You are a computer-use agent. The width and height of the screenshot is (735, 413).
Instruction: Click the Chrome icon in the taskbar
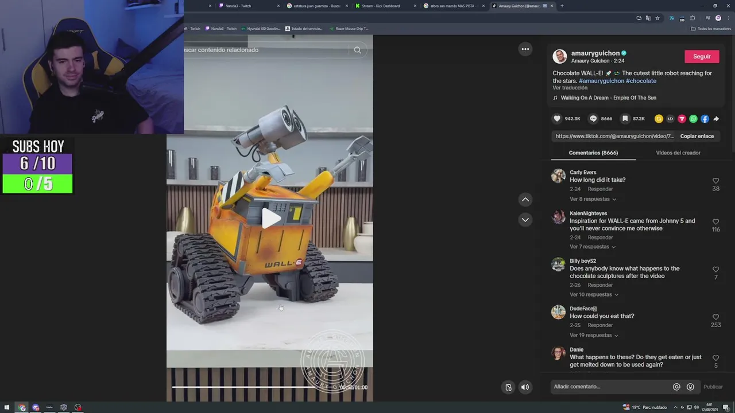pos(22,407)
